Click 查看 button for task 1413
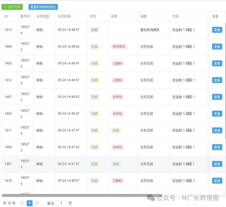This screenshot has width=226, height=207. pyautogui.click(x=217, y=30)
